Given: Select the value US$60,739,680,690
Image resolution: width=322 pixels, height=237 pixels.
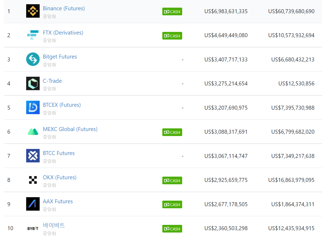Looking at the screenshot, I should click(x=291, y=11).
